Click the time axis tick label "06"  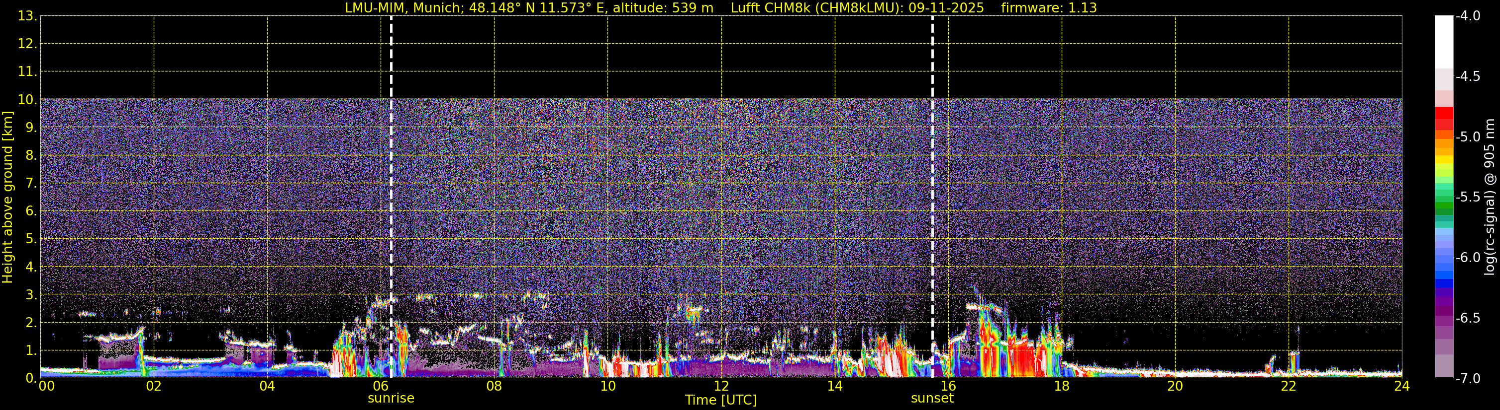click(x=381, y=386)
